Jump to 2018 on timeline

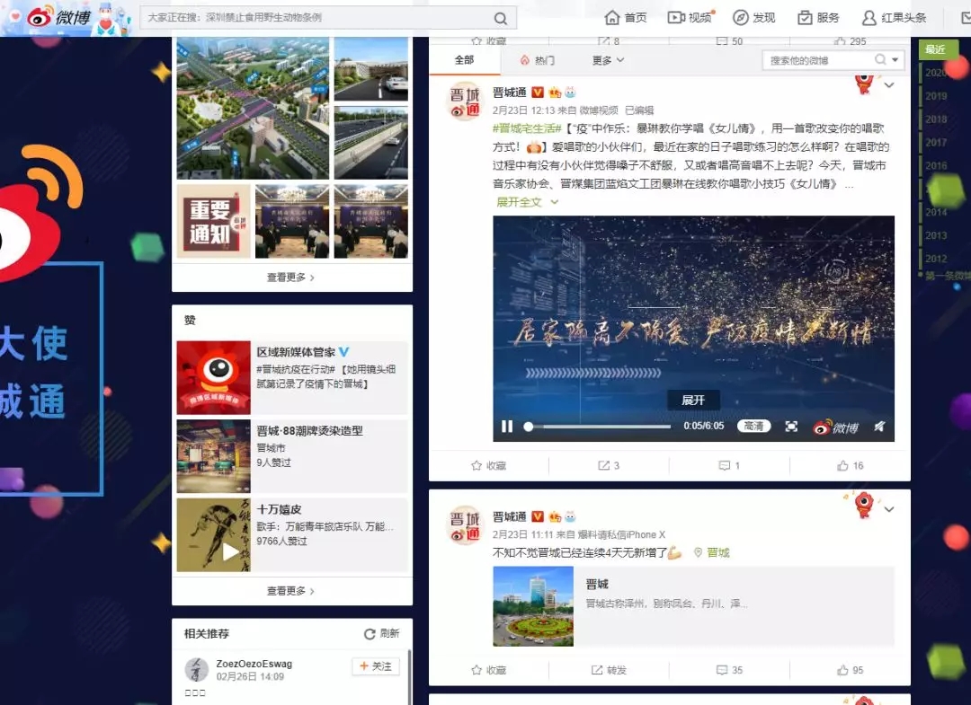tap(936, 119)
